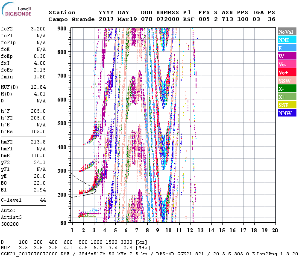299x257 pixels.
Task: Click the B1 value 2.94
Action: (40, 190)
